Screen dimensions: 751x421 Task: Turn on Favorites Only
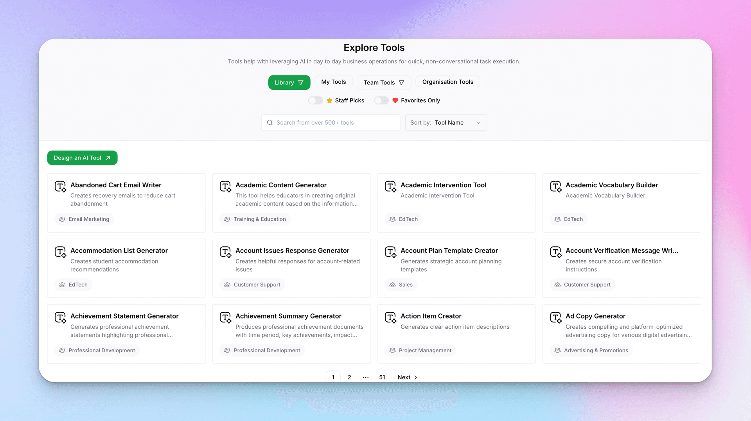[381, 100]
